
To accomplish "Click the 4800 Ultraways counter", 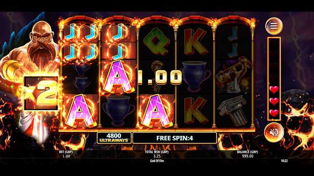I will click(114, 138).
